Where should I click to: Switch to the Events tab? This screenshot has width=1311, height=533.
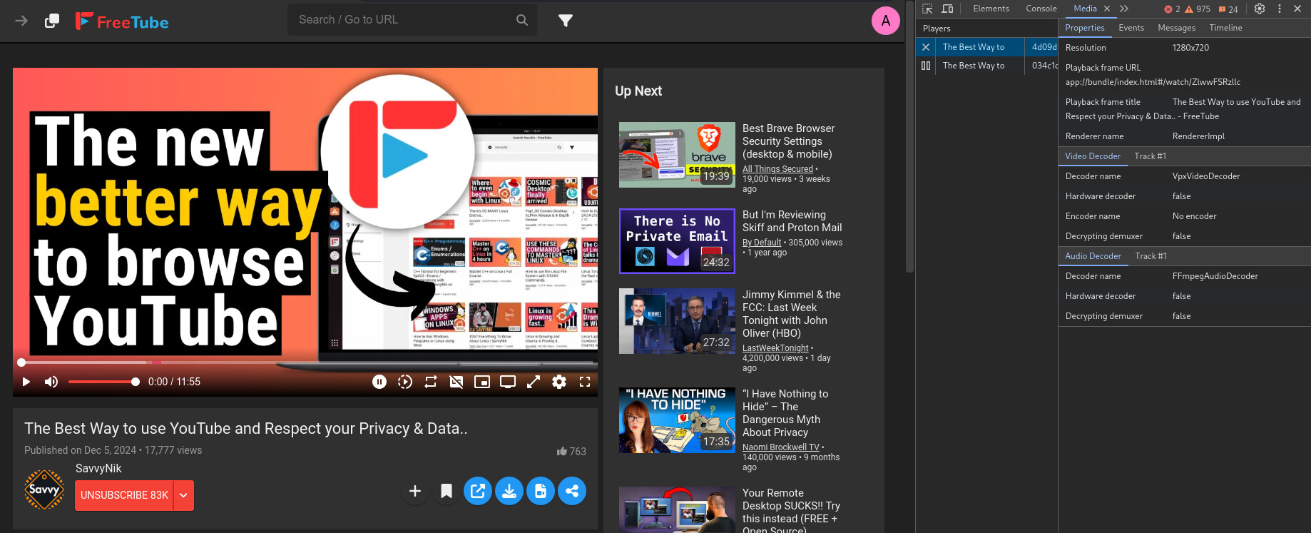1131,28
